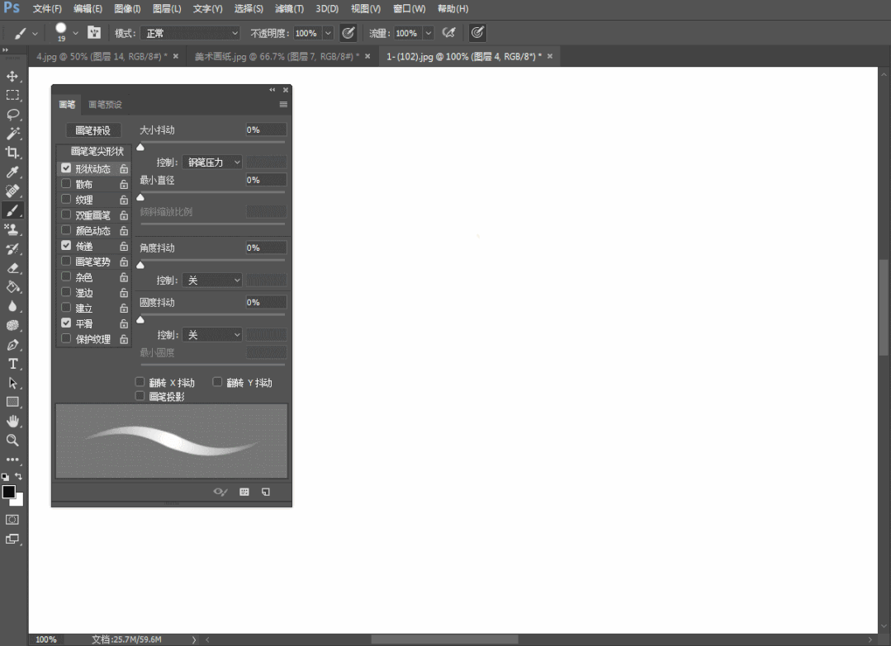This screenshot has height=646, width=891.
Task: Select the Paint Bucket tool
Action: [12, 287]
